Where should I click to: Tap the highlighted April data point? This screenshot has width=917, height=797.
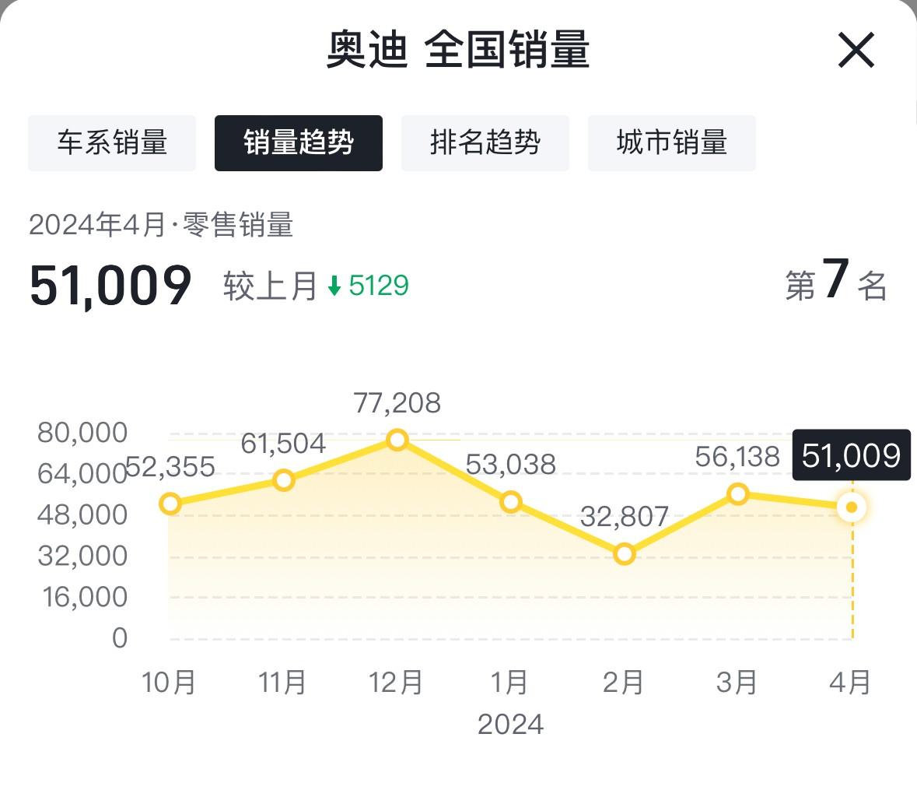(x=852, y=507)
